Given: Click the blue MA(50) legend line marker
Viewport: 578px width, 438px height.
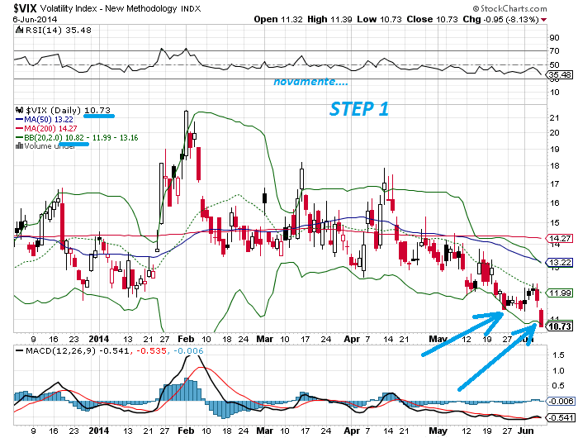Looking at the screenshot, I should [20, 120].
